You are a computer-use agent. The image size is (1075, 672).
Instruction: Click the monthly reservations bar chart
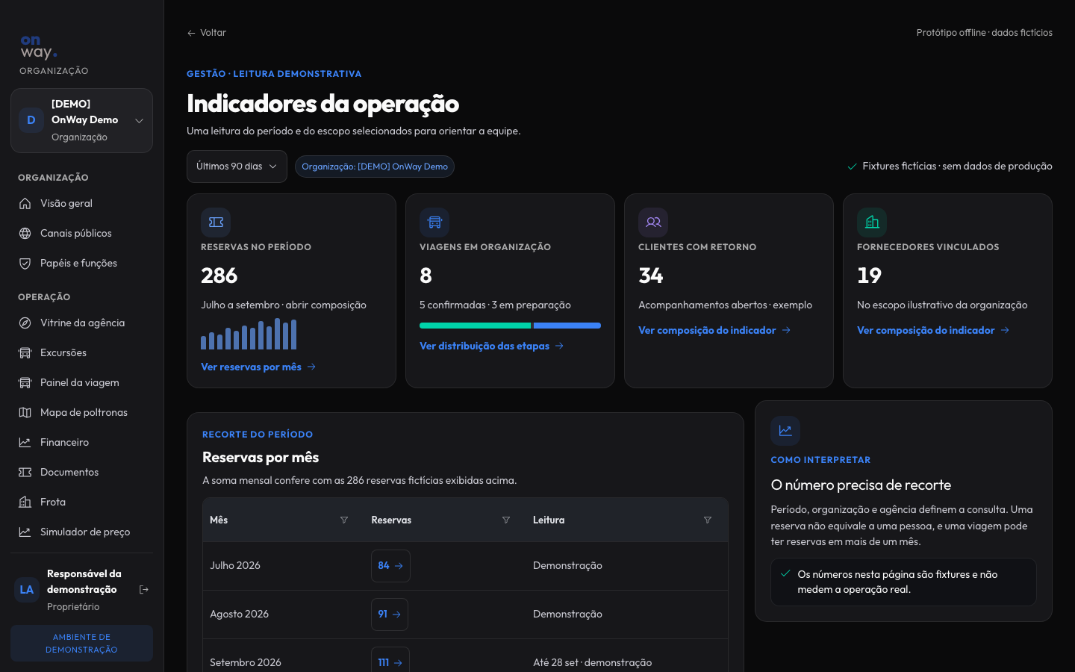click(x=249, y=334)
